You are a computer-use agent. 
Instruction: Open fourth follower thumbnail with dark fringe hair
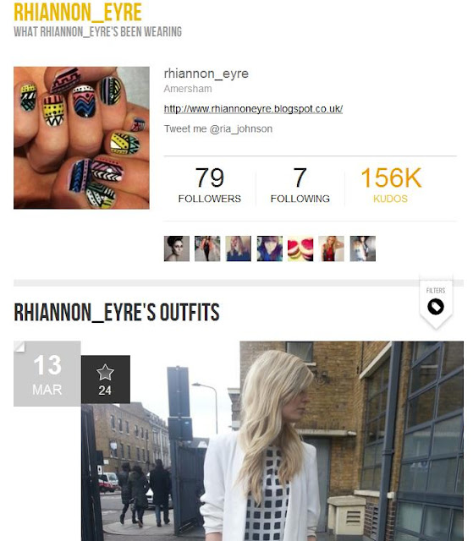(x=270, y=249)
